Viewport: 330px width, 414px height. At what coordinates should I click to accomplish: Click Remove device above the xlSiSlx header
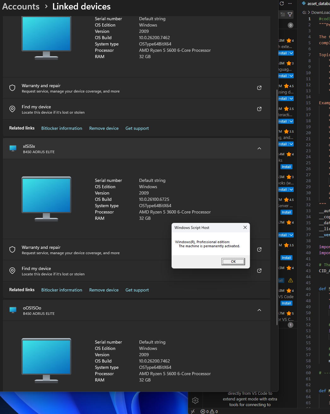104,128
